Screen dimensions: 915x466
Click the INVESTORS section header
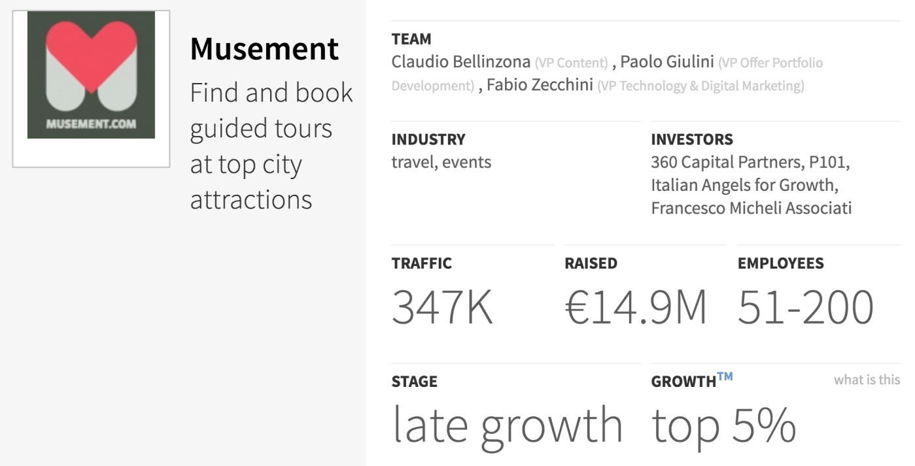692,140
